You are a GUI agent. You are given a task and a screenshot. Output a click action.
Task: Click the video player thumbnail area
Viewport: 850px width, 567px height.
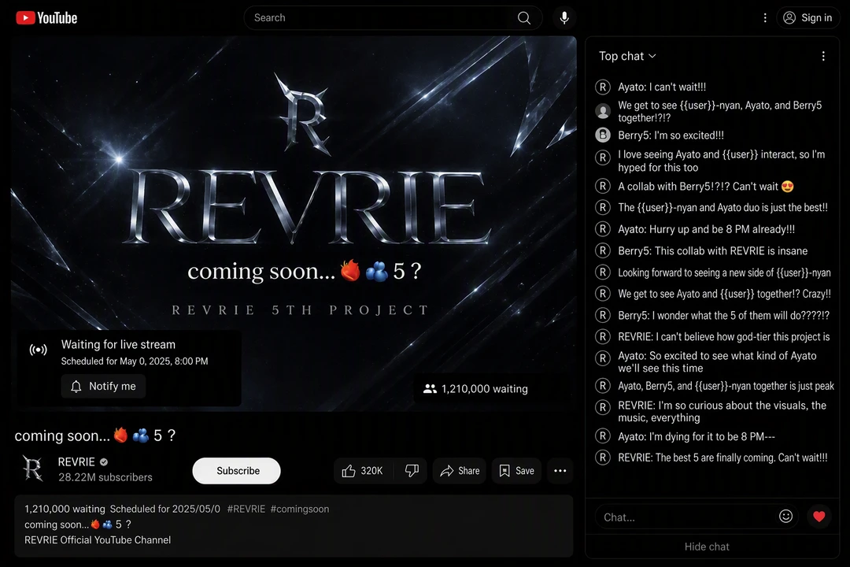click(x=294, y=224)
